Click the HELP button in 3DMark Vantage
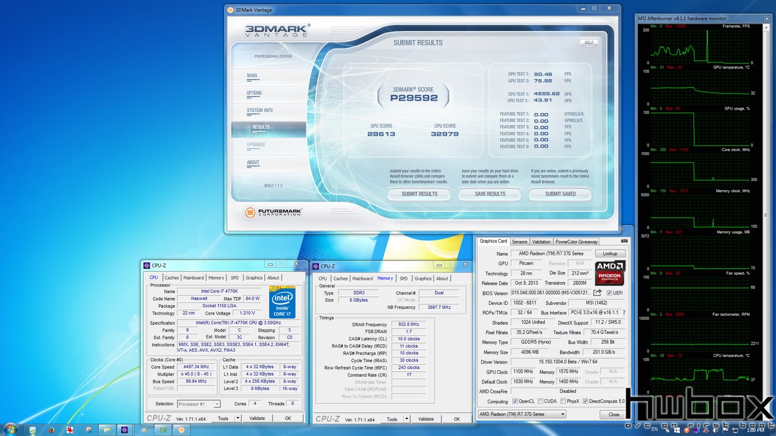This screenshot has width=776, height=436. (x=588, y=42)
